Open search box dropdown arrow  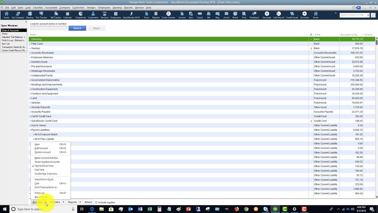point(368,15)
